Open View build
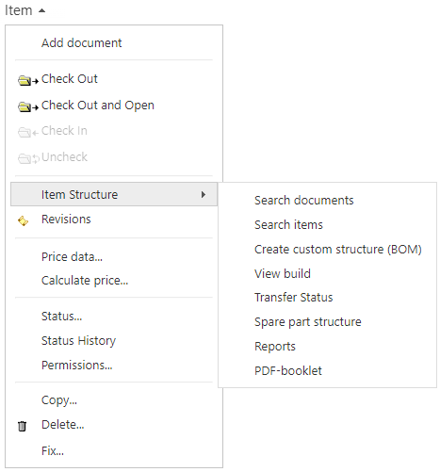 (x=282, y=274)
